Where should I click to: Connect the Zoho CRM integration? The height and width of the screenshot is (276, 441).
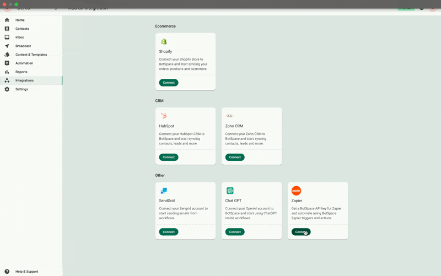(235, 157)
